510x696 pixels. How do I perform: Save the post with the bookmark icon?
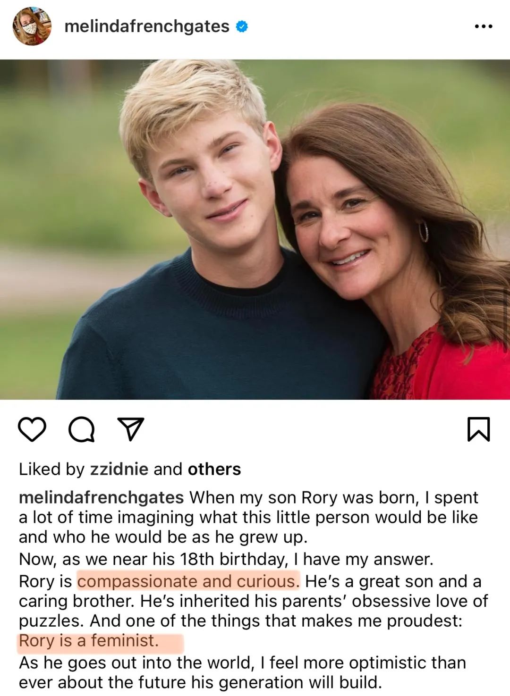tap(478, 429)
